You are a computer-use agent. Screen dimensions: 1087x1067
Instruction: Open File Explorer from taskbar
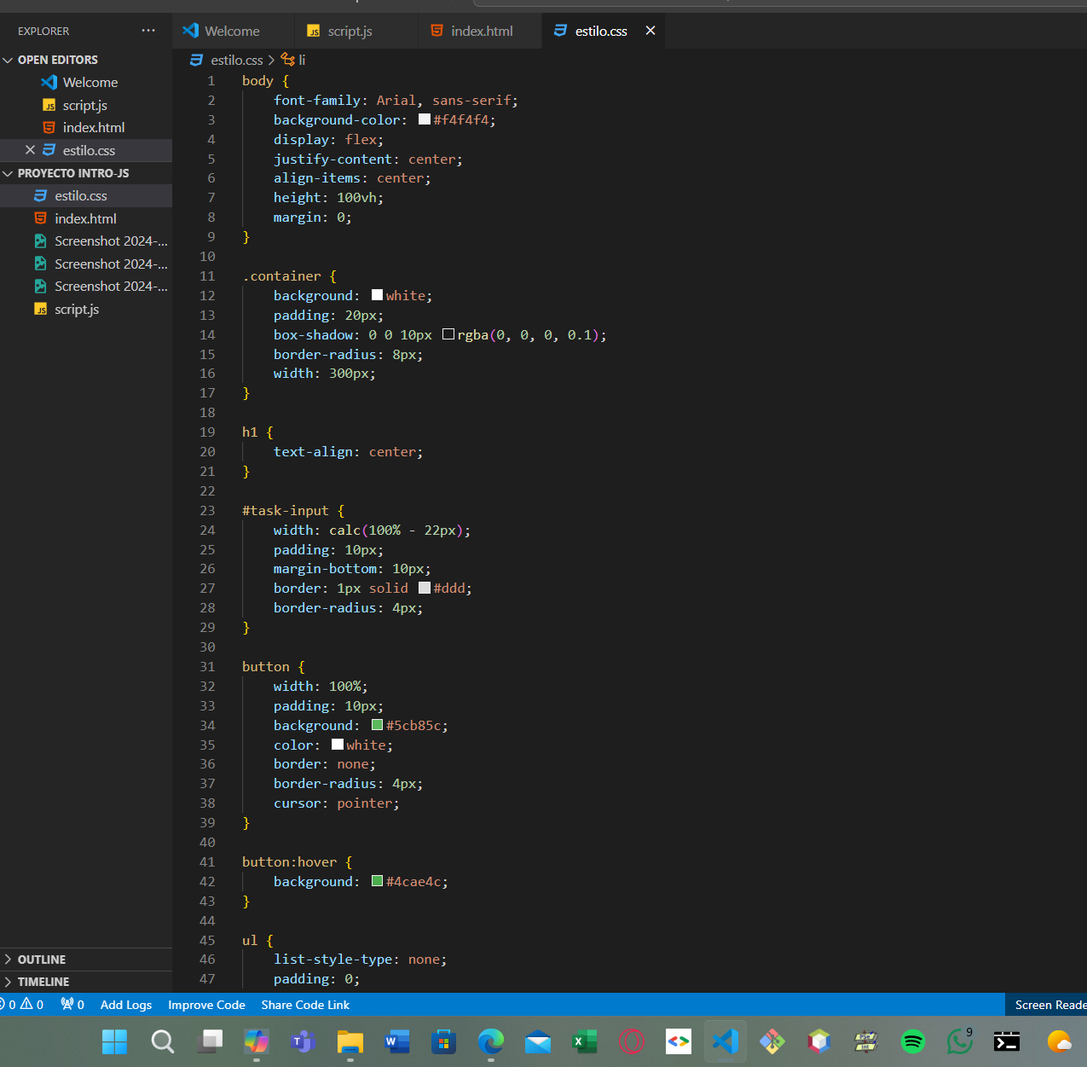350,1041
